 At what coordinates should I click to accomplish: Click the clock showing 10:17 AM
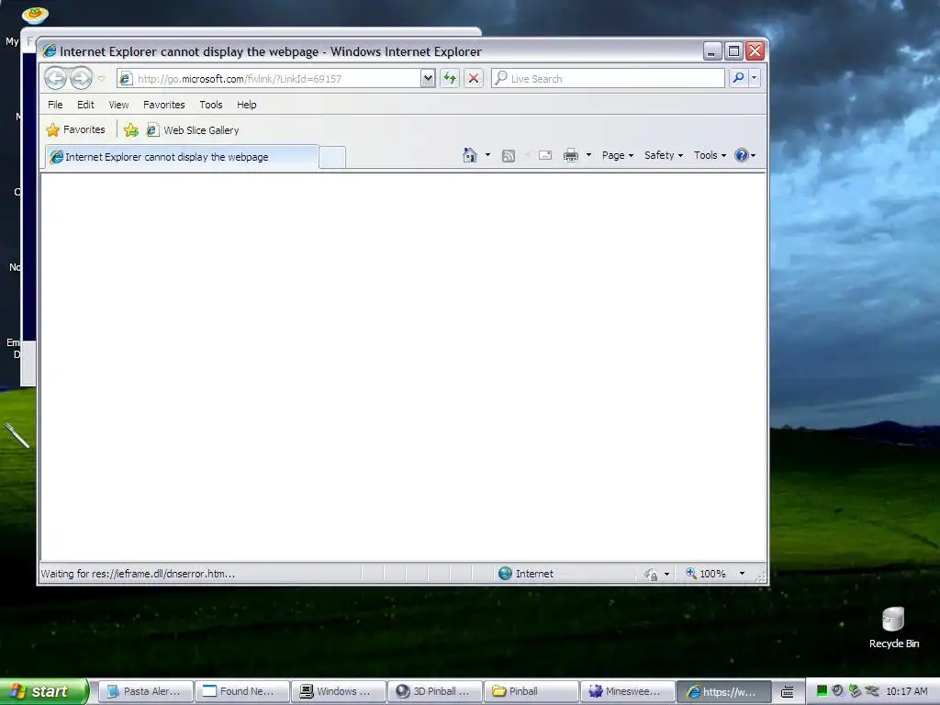pyautogui.click(x=906, y=691)
